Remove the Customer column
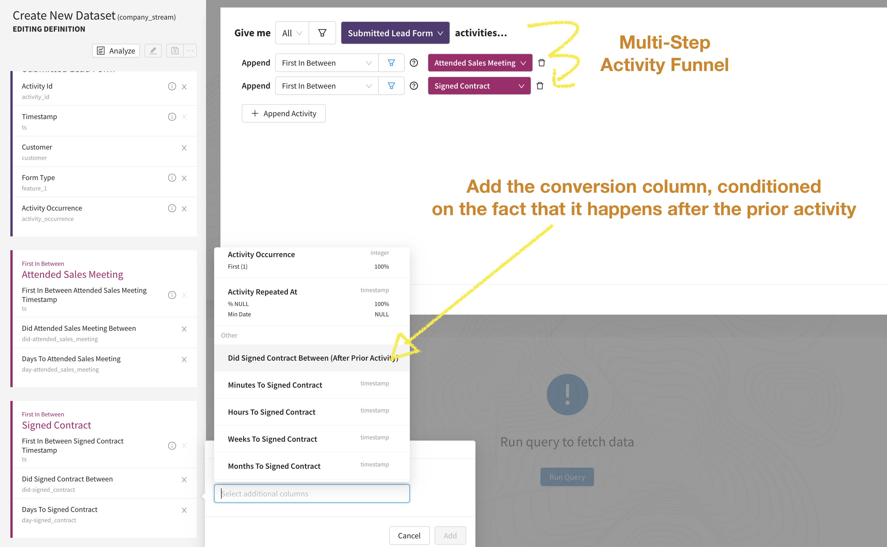The image size is (887, 547). point(184,148)
